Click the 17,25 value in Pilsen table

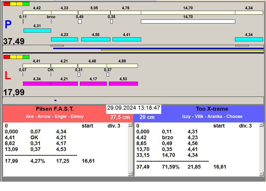(x=63, y=161)
